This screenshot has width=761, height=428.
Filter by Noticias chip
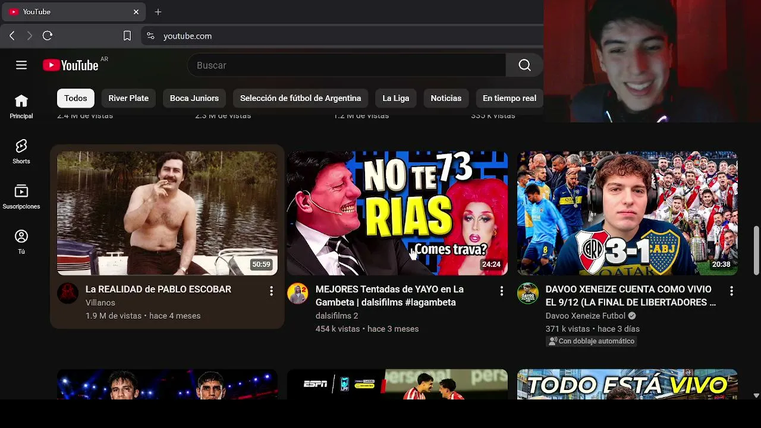pos(446,98)
